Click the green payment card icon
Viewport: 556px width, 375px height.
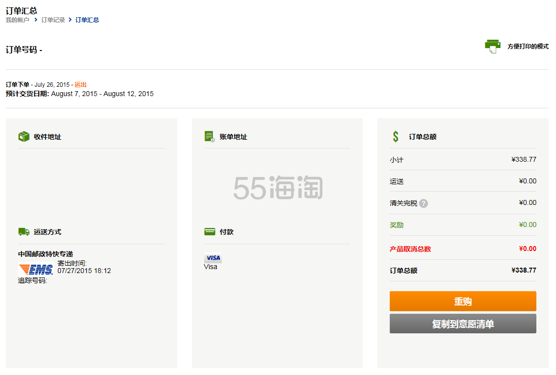[x=210, y=232]
